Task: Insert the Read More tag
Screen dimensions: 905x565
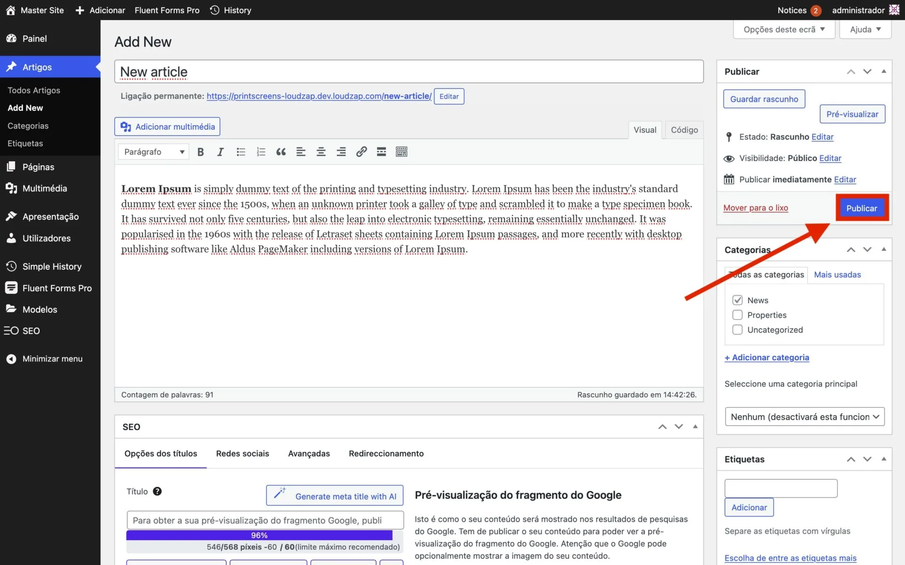Action: coord(381,152)
